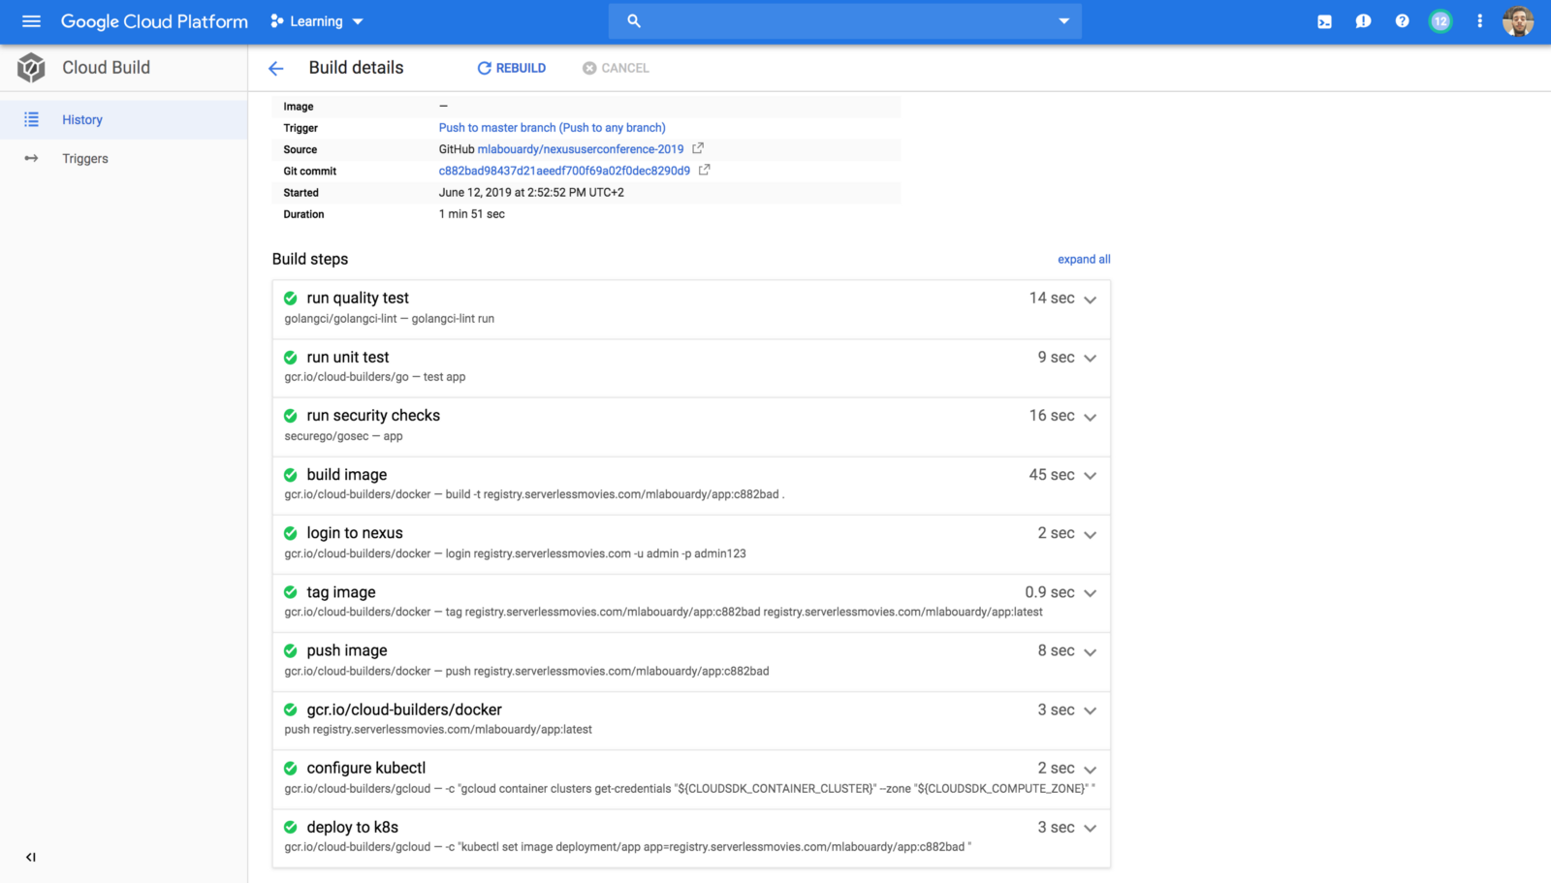Click success checkmark of push image
Image resolution: width=1551 pixels, height=883 pixels.
[x=291, y=650]
